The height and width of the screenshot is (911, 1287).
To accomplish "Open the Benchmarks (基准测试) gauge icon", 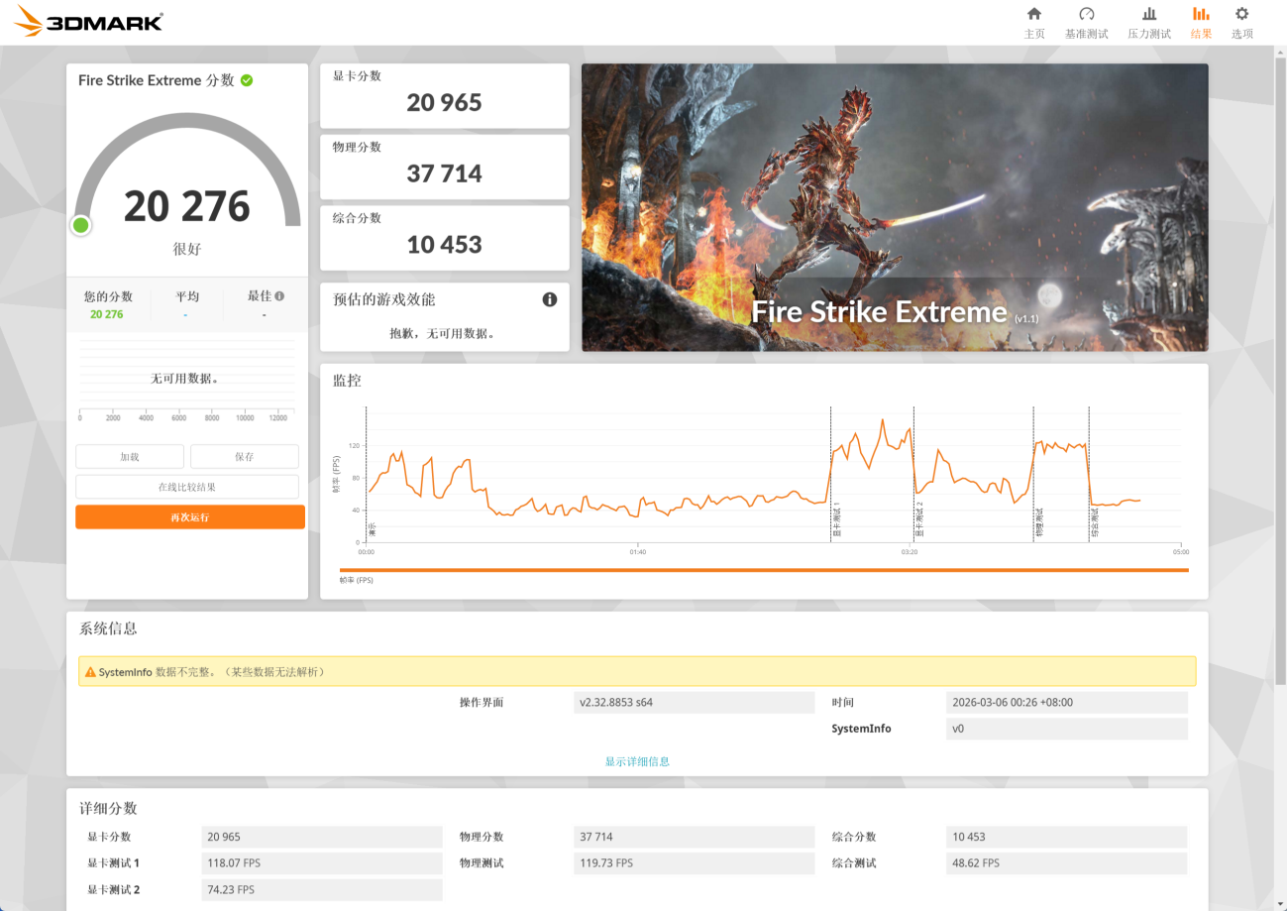I will [1086, 14].
